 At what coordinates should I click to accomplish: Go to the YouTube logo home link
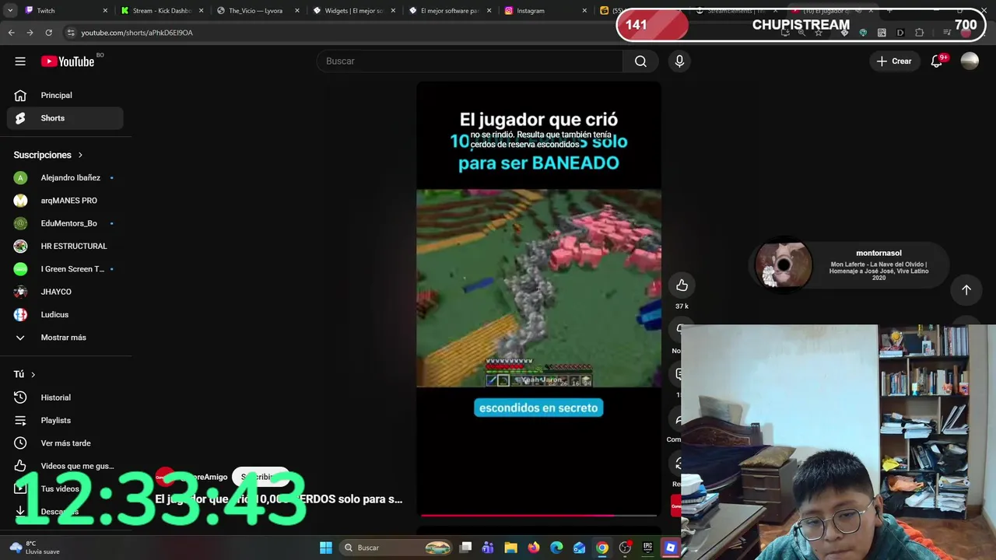point(68,61)
